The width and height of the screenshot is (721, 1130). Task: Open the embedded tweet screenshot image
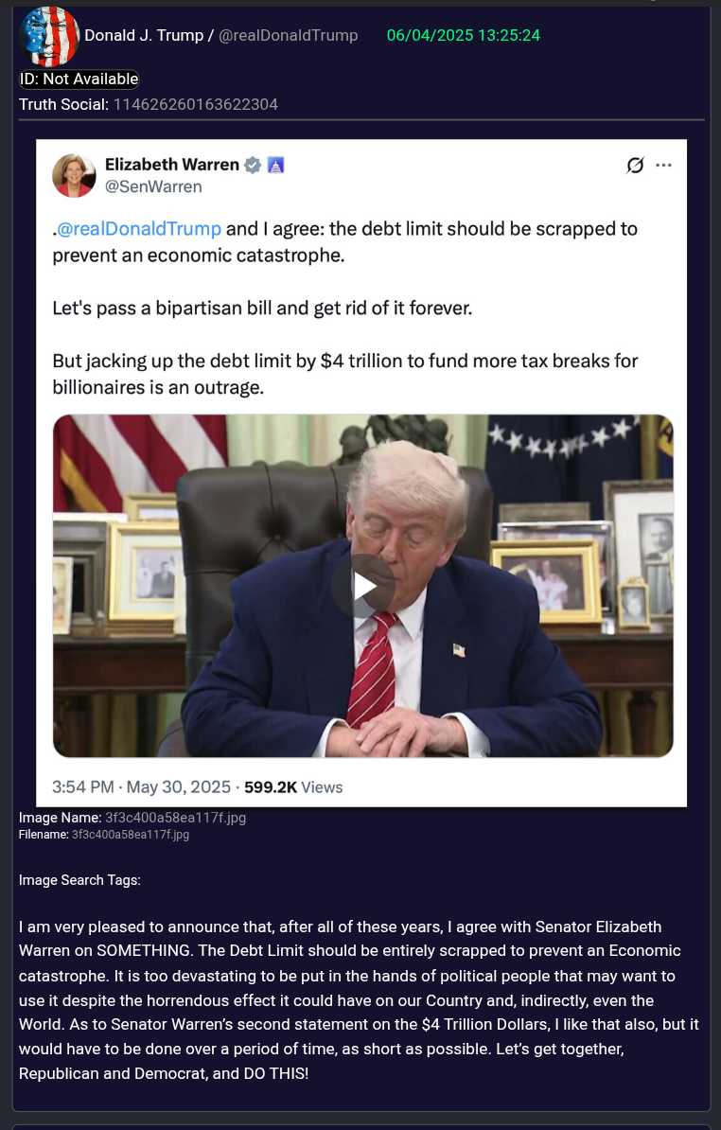[361, 473]
